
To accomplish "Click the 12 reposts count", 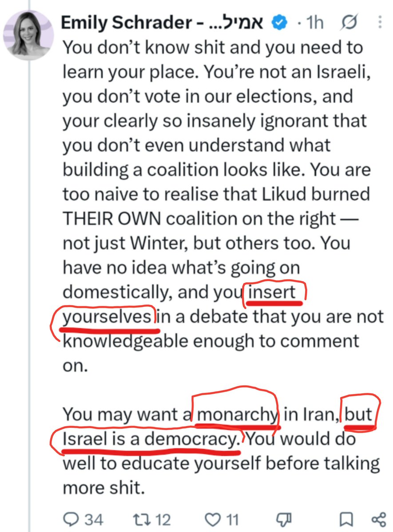I will pos(163,519).
